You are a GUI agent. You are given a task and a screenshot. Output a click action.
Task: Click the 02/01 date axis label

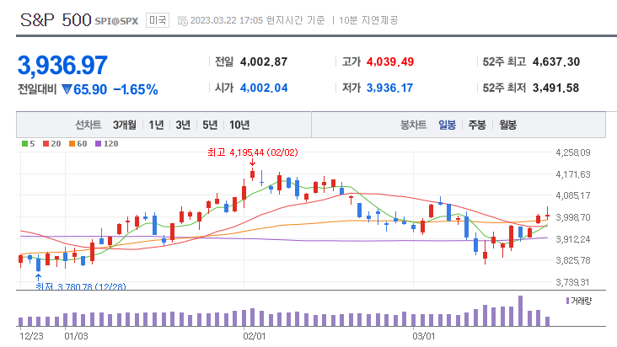click(255, 336)
